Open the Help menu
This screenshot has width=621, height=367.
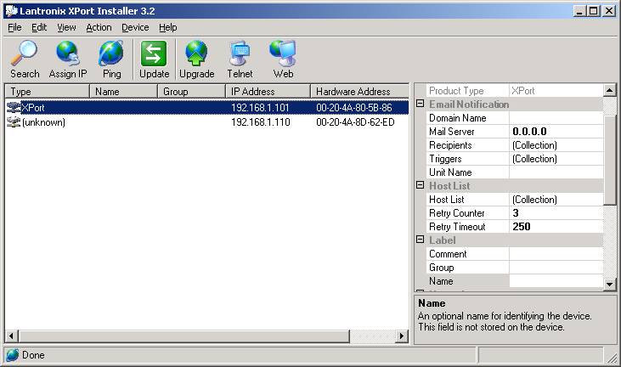tap(168, 27)
